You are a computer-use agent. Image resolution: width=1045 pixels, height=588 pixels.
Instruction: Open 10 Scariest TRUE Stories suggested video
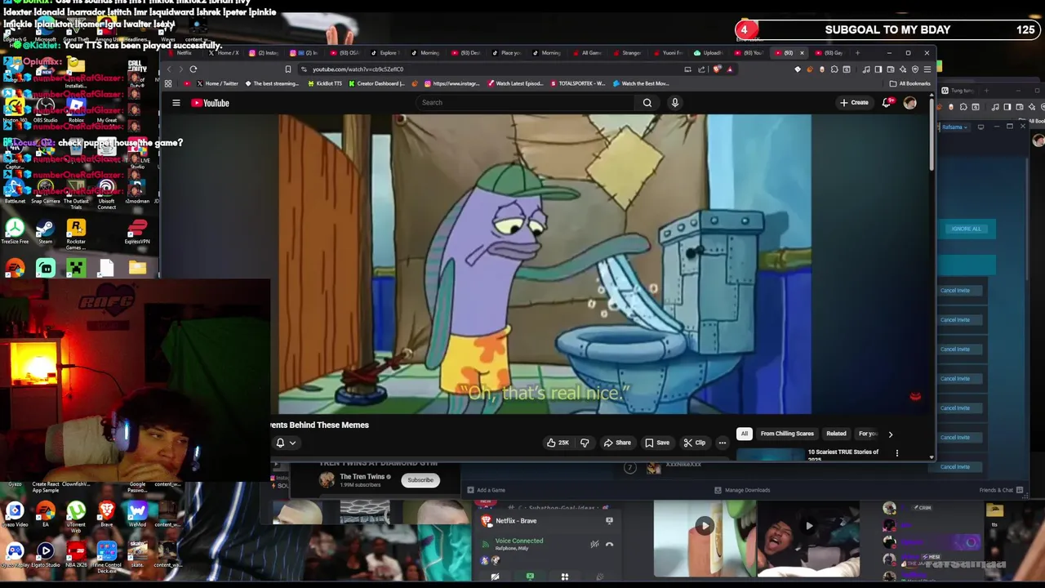pos(843,454)
